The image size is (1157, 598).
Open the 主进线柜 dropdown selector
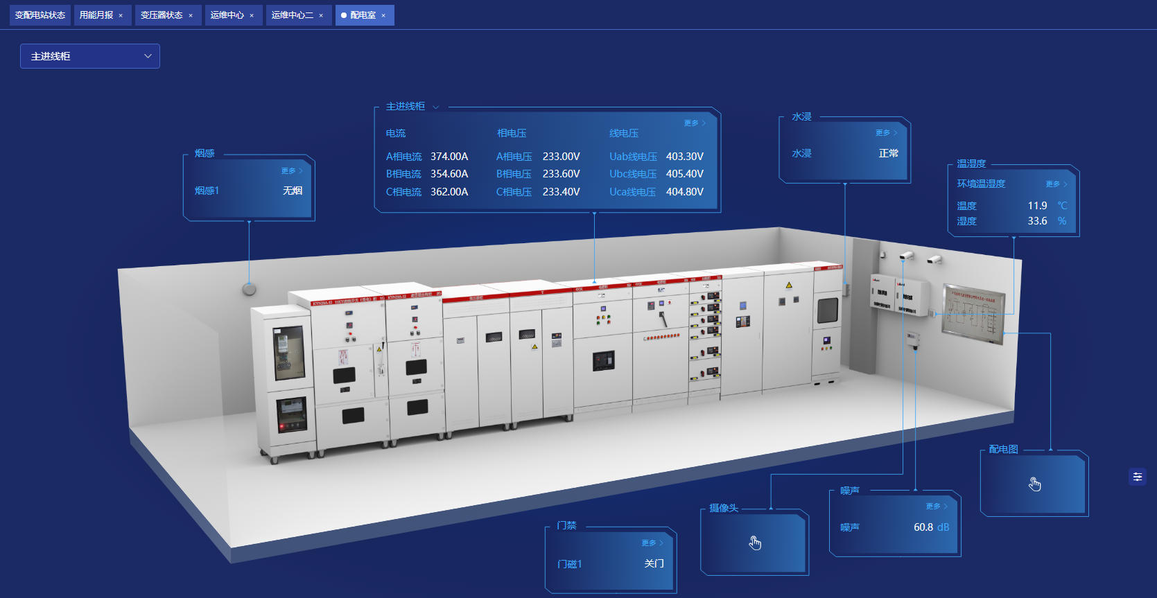[90, 56]
